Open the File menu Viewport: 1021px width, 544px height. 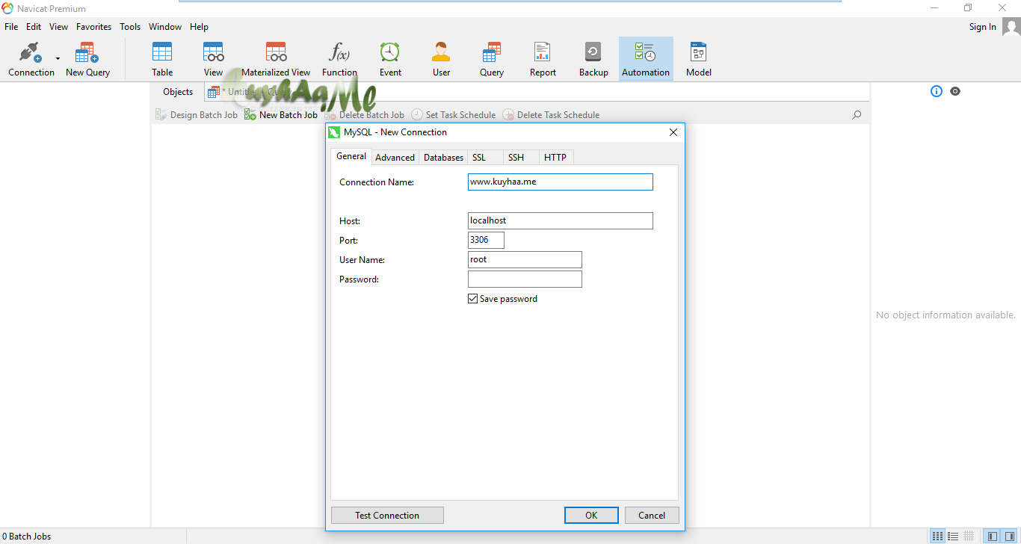point(11,27)
